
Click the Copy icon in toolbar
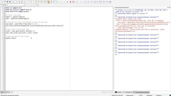(x=19, y=2)
